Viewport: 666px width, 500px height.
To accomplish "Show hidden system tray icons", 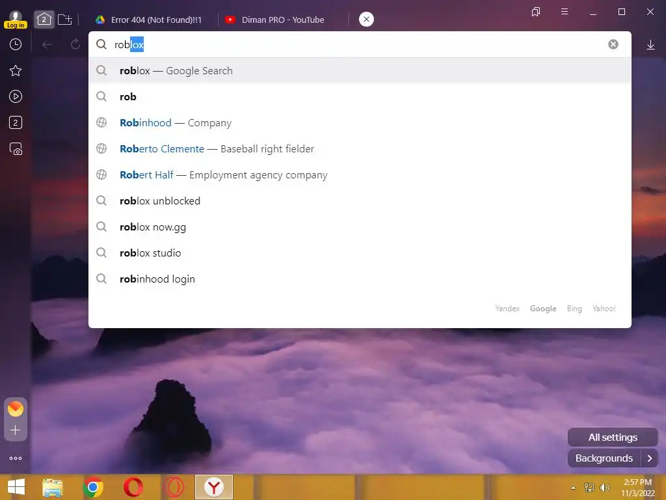I will (574, 488).
